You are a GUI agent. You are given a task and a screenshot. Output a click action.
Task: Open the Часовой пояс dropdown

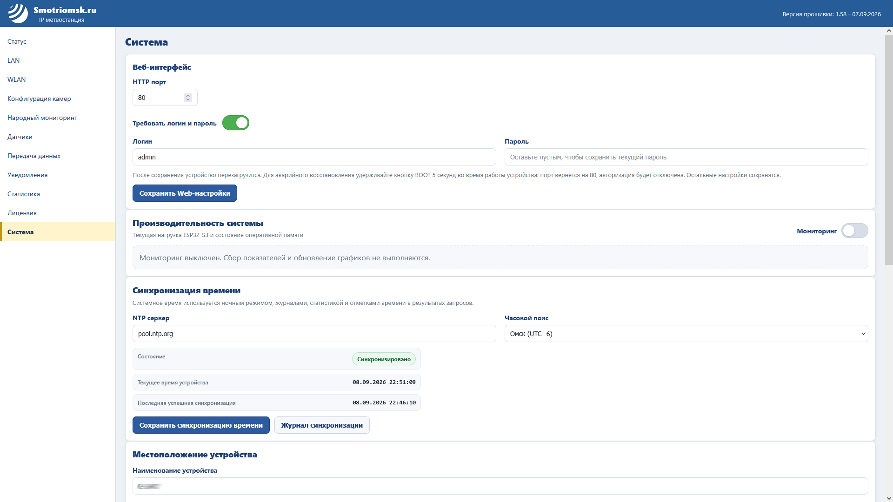point(686,334)
